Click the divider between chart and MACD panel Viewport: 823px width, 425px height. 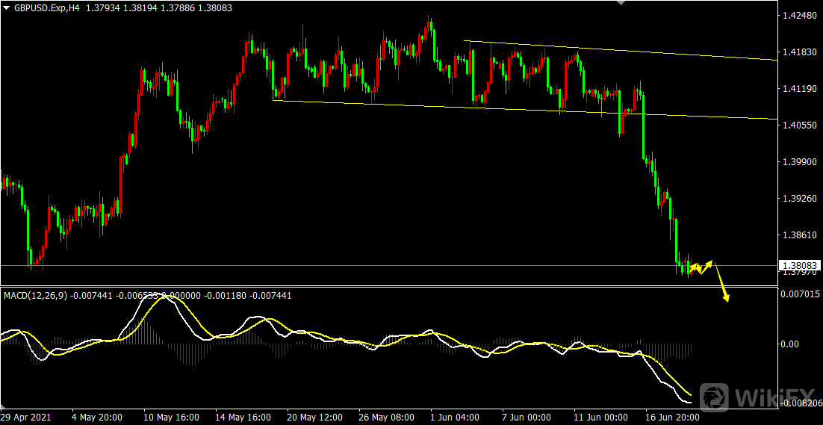pyautogui.click(x=373, y=287)
